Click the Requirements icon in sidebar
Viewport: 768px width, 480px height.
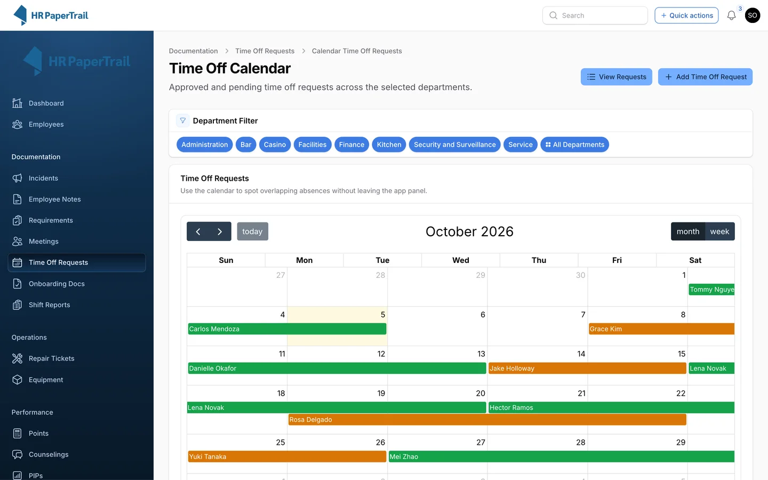pos(18,220)
